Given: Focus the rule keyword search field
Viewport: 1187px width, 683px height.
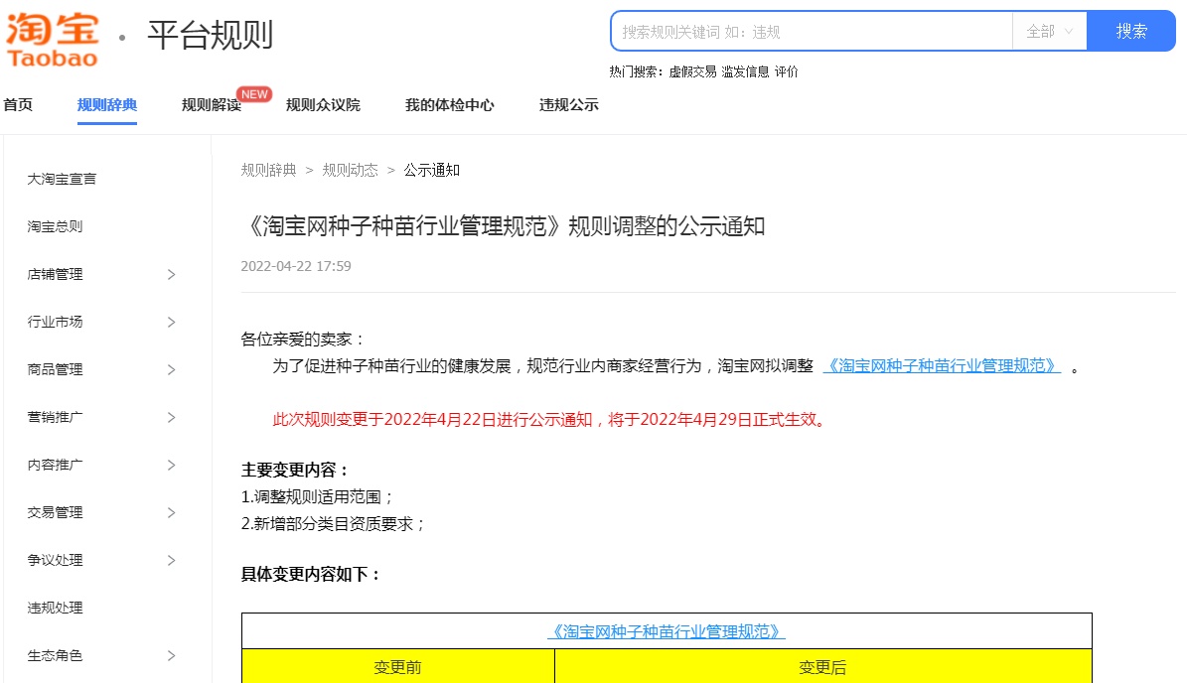Looking at the screenshot, I should tap(812, 32).
